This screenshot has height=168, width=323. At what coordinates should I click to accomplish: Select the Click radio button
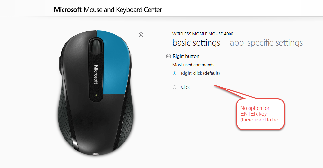click(174, 87)
